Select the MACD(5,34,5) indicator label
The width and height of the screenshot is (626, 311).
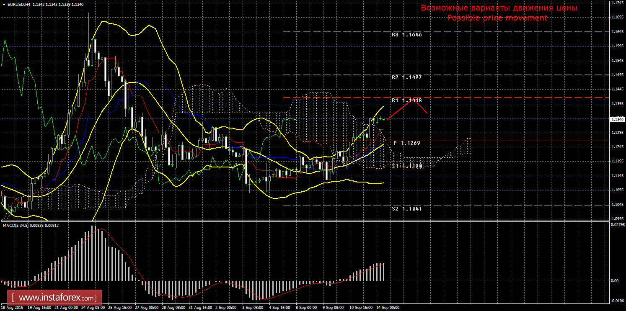[31, 226]
